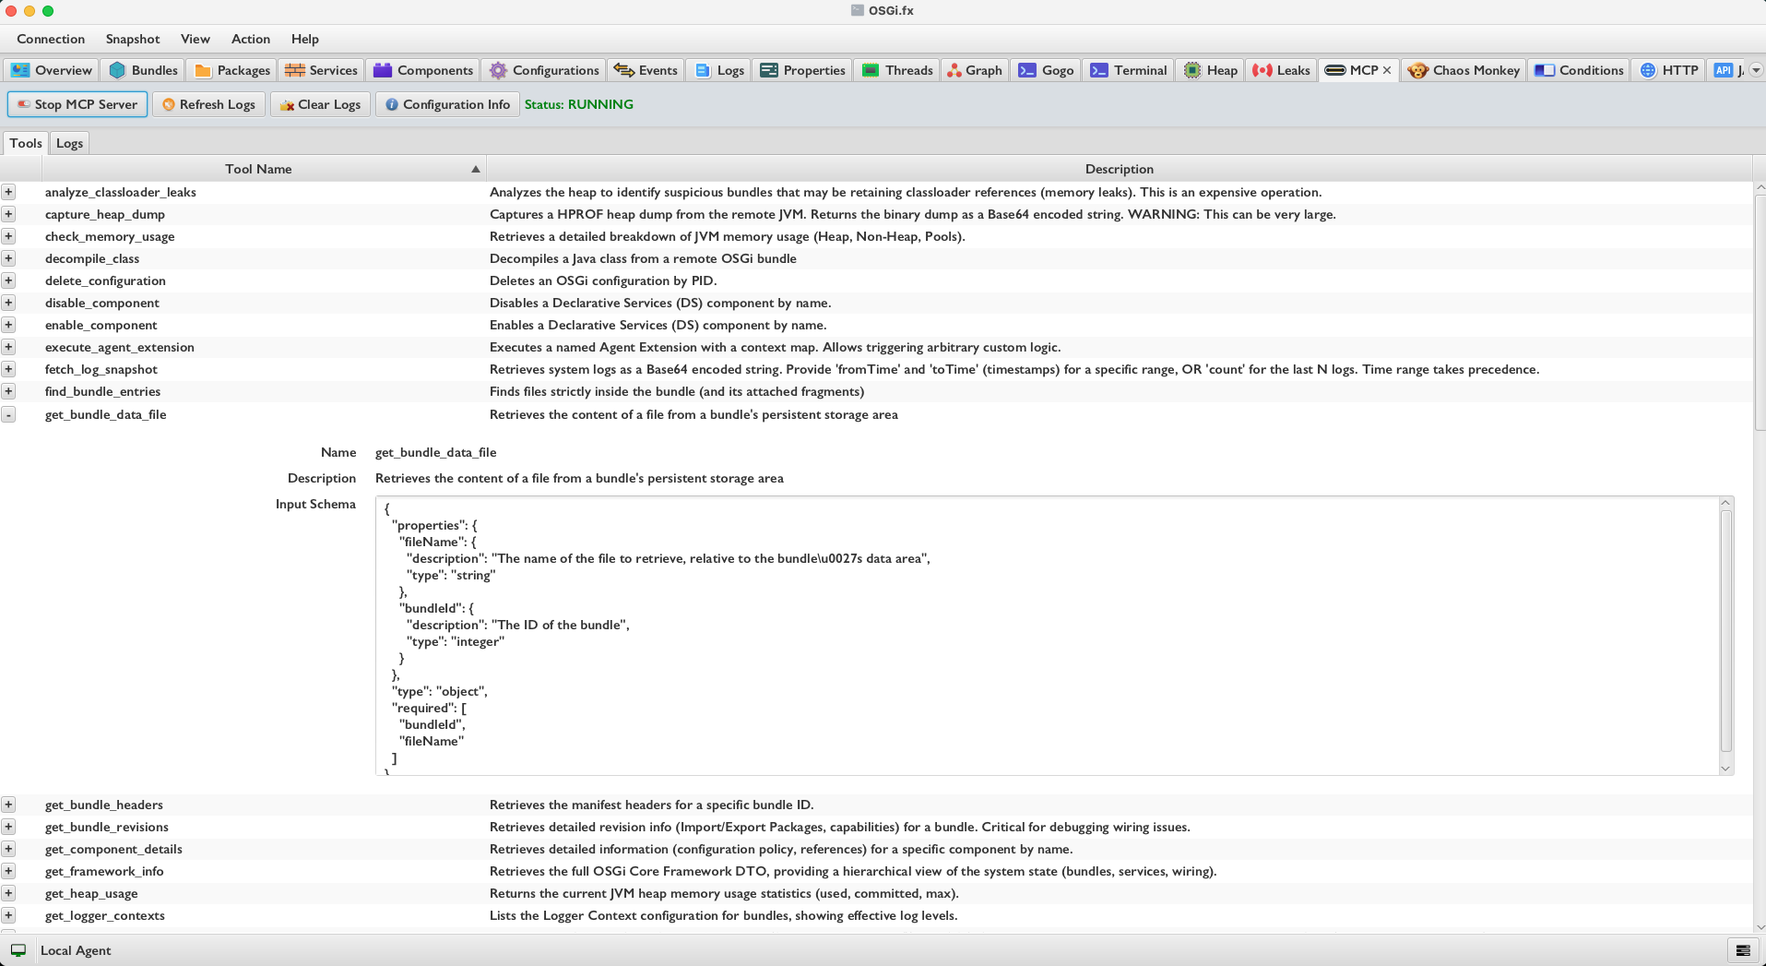Open the Heap tab icon

1192,70
